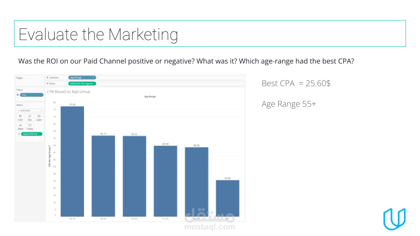Image resolution: width=420 pixels, height=236 pixels.
Task: Click the Columns shelf icon
Action: (x=47, y=78)
